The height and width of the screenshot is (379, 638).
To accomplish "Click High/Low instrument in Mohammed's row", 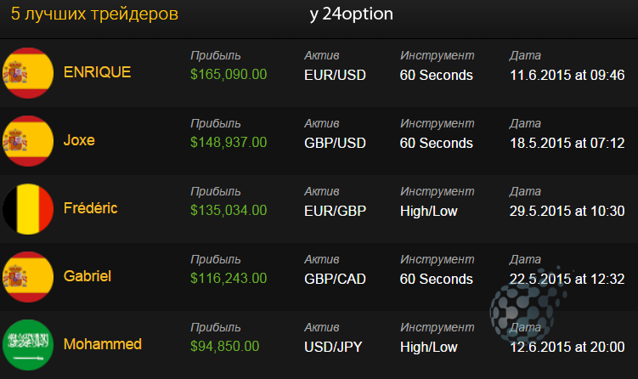I will [x=429, y=347].
